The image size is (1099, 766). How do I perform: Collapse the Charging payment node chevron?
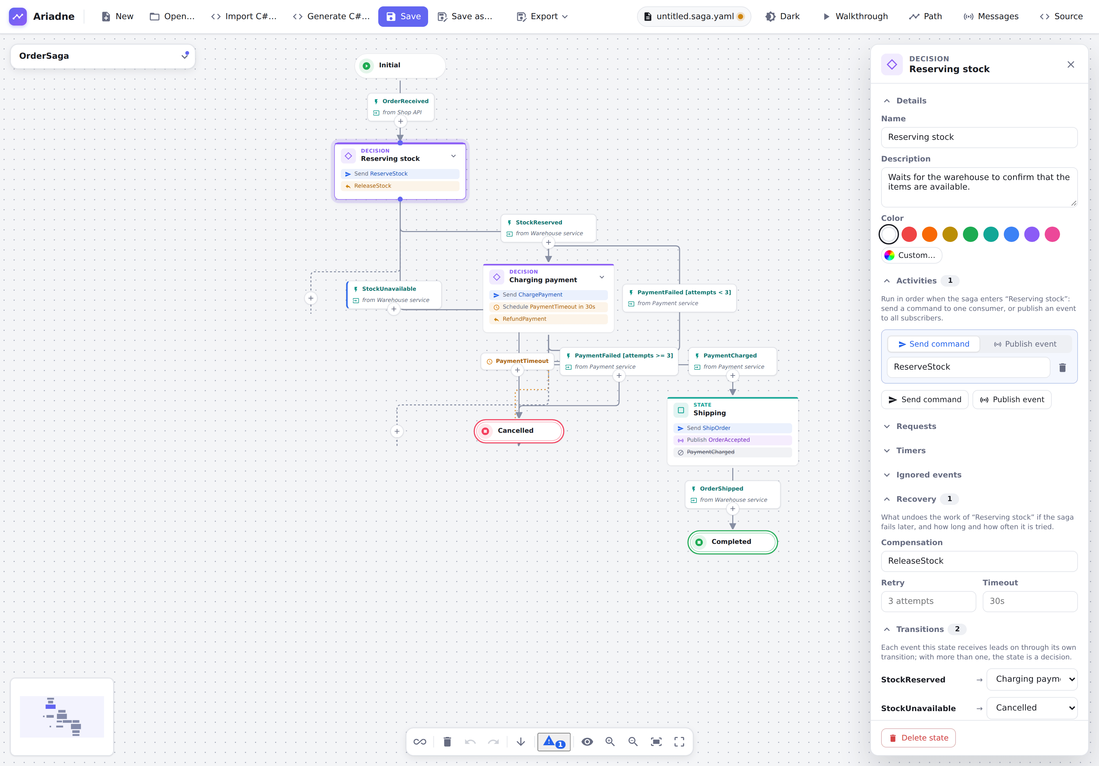coord(602,277)
